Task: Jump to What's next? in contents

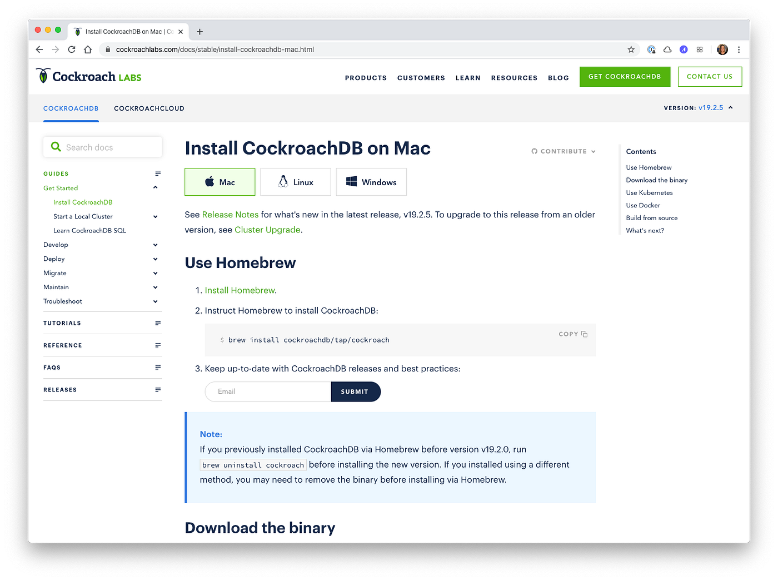Action: click(x=645, y=231)
